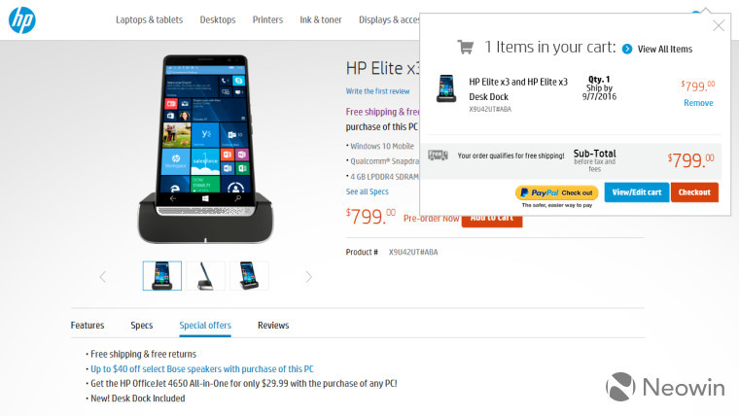Click the free shipping truck icon

(438, 155)
